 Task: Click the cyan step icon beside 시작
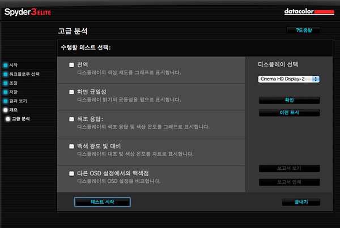[5, 65]
